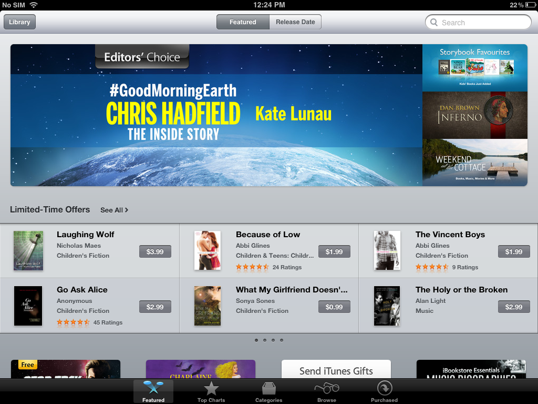Open the Categories drawer icon
Screen dimensions: 538x404
pyautogui.click(x=268, y=389)
